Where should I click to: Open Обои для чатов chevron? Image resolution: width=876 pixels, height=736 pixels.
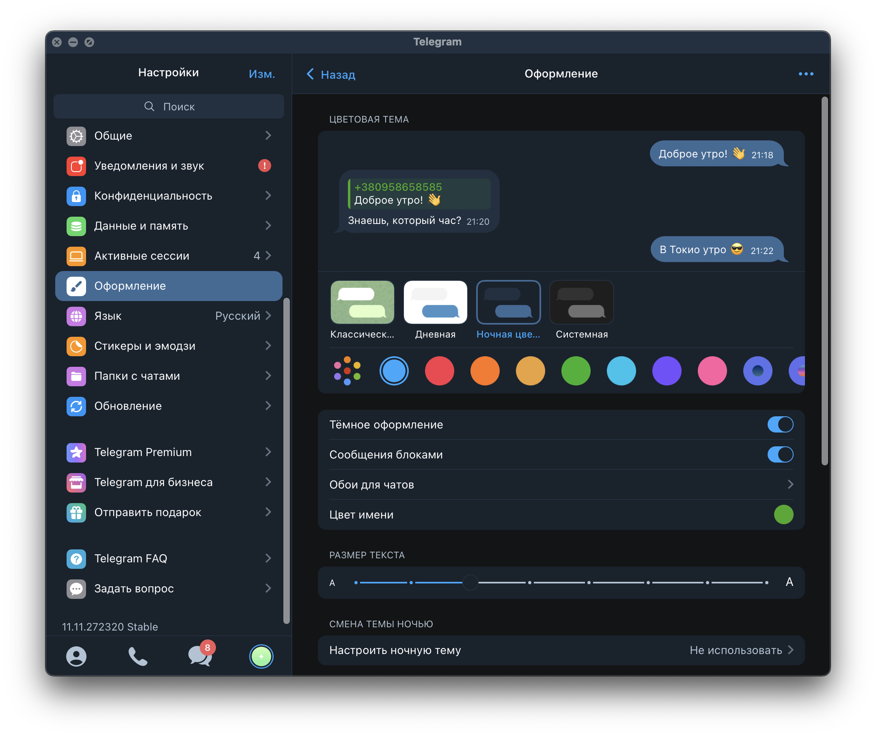point(790,484)
